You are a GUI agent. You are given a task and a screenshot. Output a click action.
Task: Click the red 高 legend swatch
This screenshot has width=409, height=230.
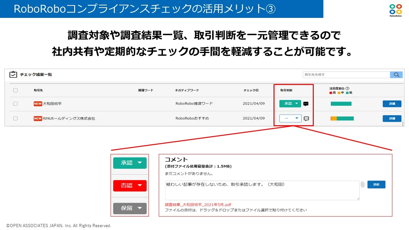tap(331, 93)
